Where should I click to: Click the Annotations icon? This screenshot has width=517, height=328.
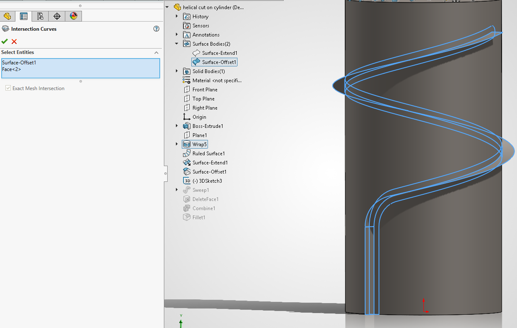click(x=187, y=35)
